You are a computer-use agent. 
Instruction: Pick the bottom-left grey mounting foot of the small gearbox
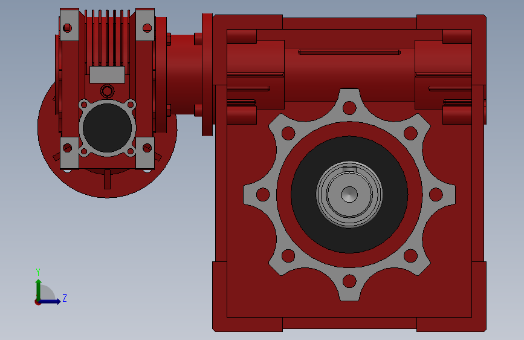tap(70, 153)
